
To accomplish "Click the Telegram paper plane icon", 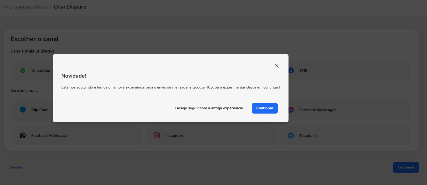I will pyautogui.click(x=291, y=135).
